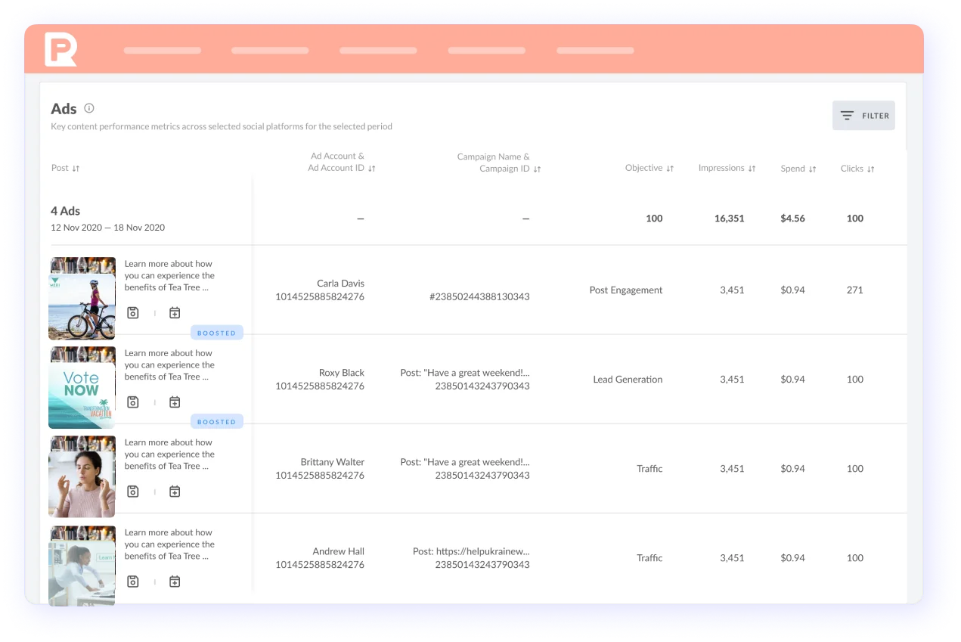Open the Filter button
Viewport: 961px width, 642px height.
click(863, 116)
